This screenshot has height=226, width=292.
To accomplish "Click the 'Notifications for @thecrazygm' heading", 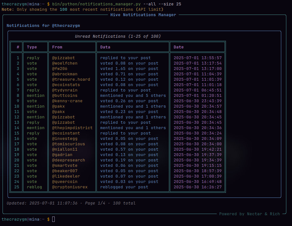I will [x=43, y=26].
